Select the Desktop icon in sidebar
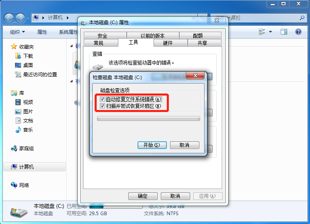 18,65
